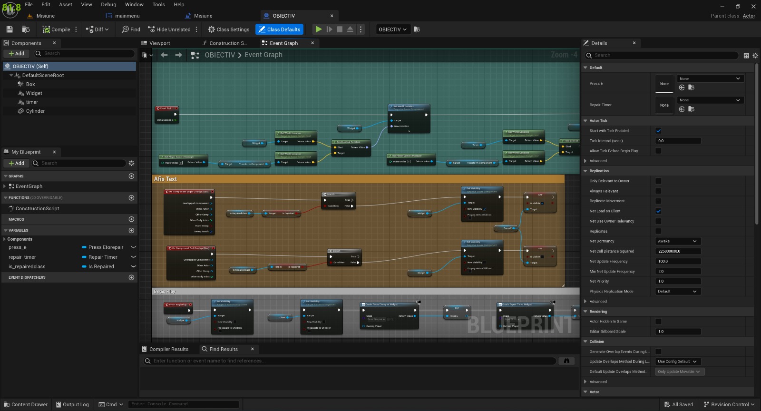Screen dimensions: 761x411
Task: Enable Actor Hidden In Game
Action: (x=658, y=322)
